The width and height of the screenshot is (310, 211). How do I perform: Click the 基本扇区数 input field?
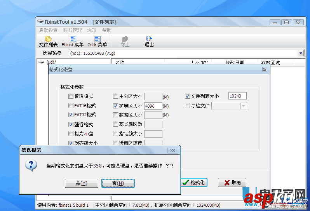(153, 125)
